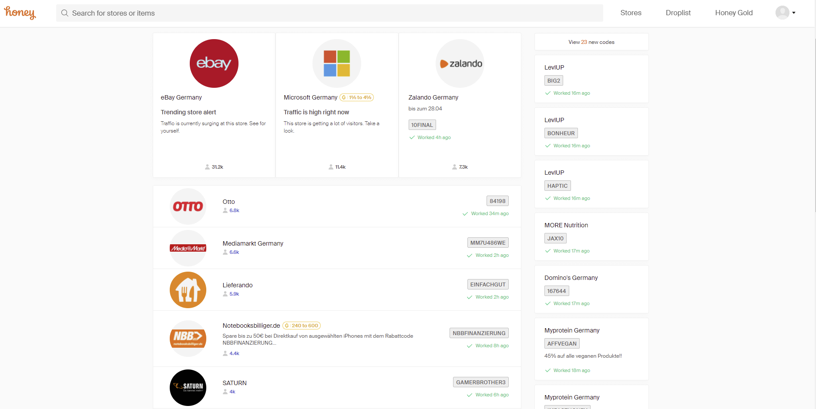
Task: Open Honey Gold page
Action: coord(734,13)
